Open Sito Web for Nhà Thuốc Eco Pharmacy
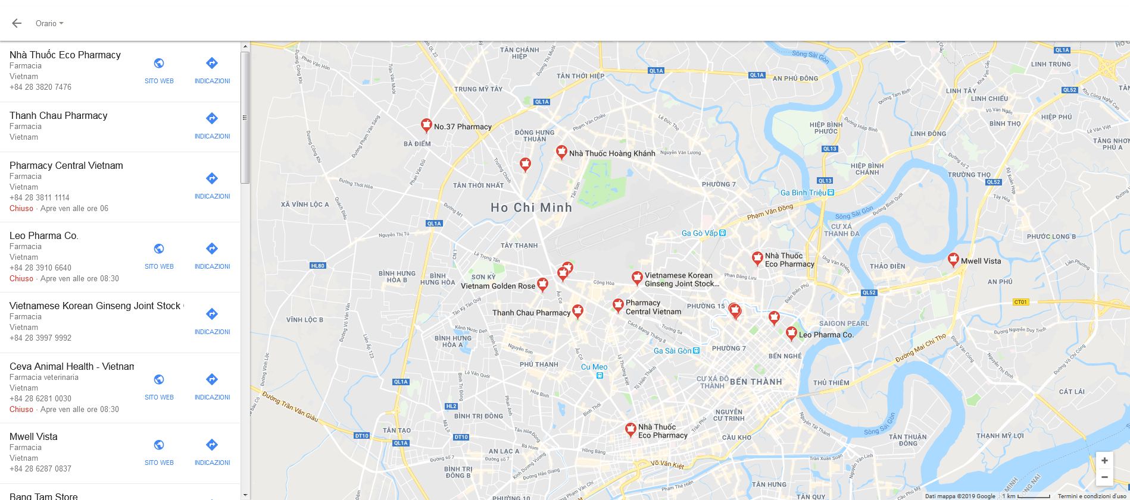Viewport: 1130px width, 500px height. pyautogui.click(x=159, y=71)
